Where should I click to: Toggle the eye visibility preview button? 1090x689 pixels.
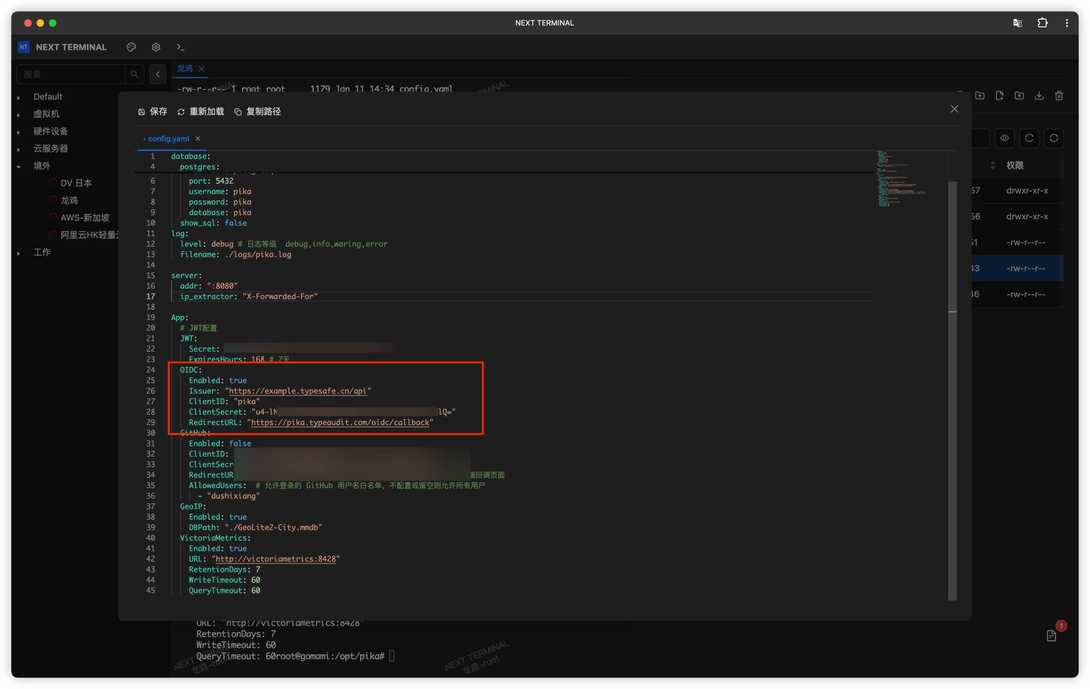click(1004, 138)
